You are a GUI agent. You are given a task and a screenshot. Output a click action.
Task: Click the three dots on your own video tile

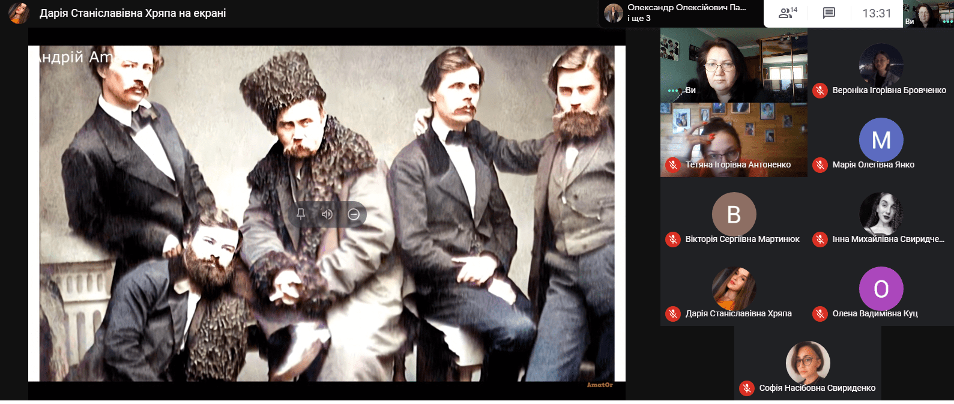(x=673, y=91)
